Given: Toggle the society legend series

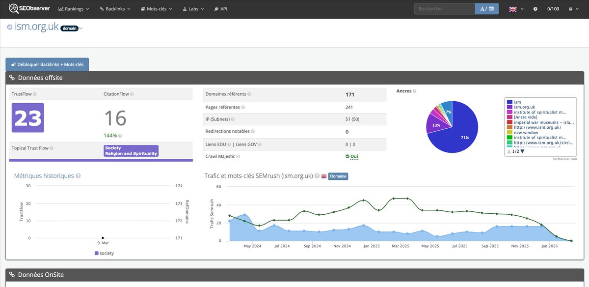Looking at the screenshot, I should tap(104, 253).
